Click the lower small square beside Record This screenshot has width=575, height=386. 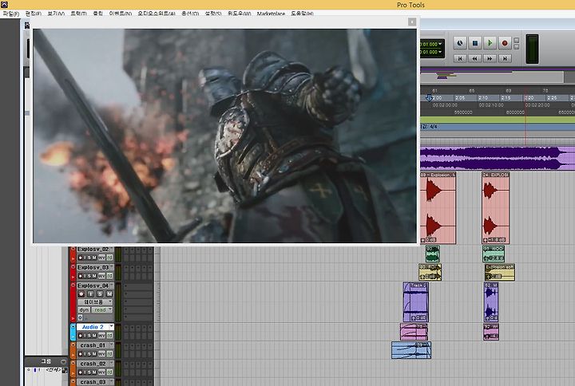pos(517,47)
